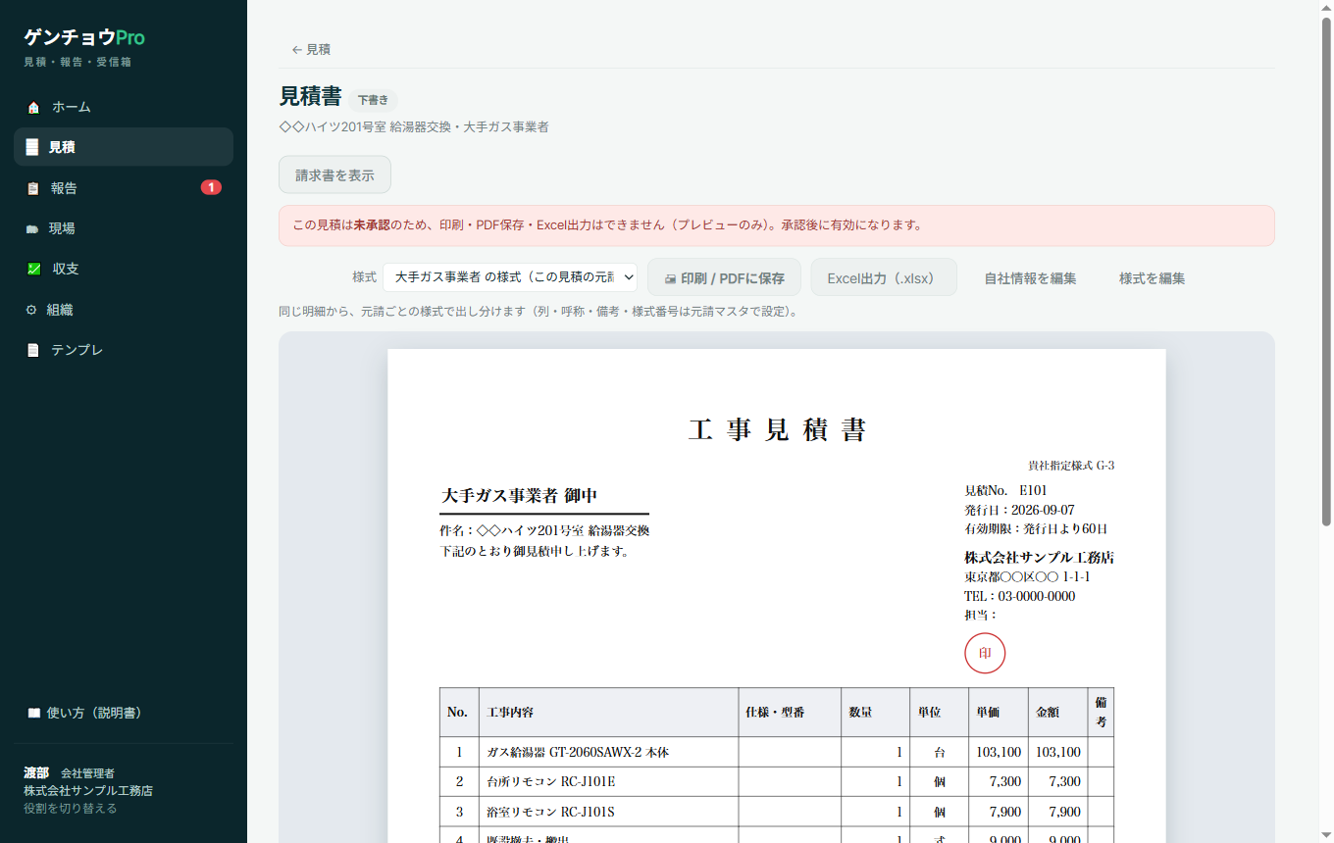Click 大手ガス事業者 御中 text
Image resolution: width=1334 pixels, height=843 pixels.
[519, 496]
